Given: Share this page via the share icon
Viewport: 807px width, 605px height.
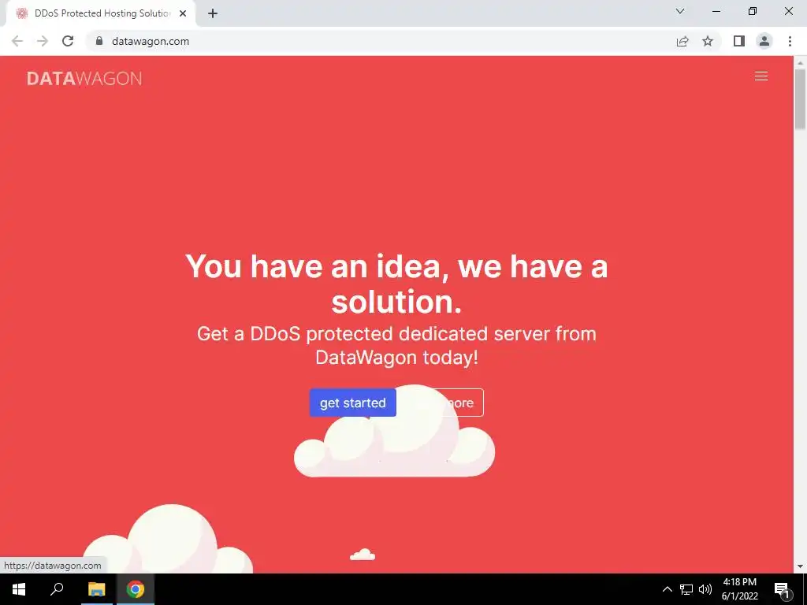Looking at the screenshot, I should coord(682,41).
